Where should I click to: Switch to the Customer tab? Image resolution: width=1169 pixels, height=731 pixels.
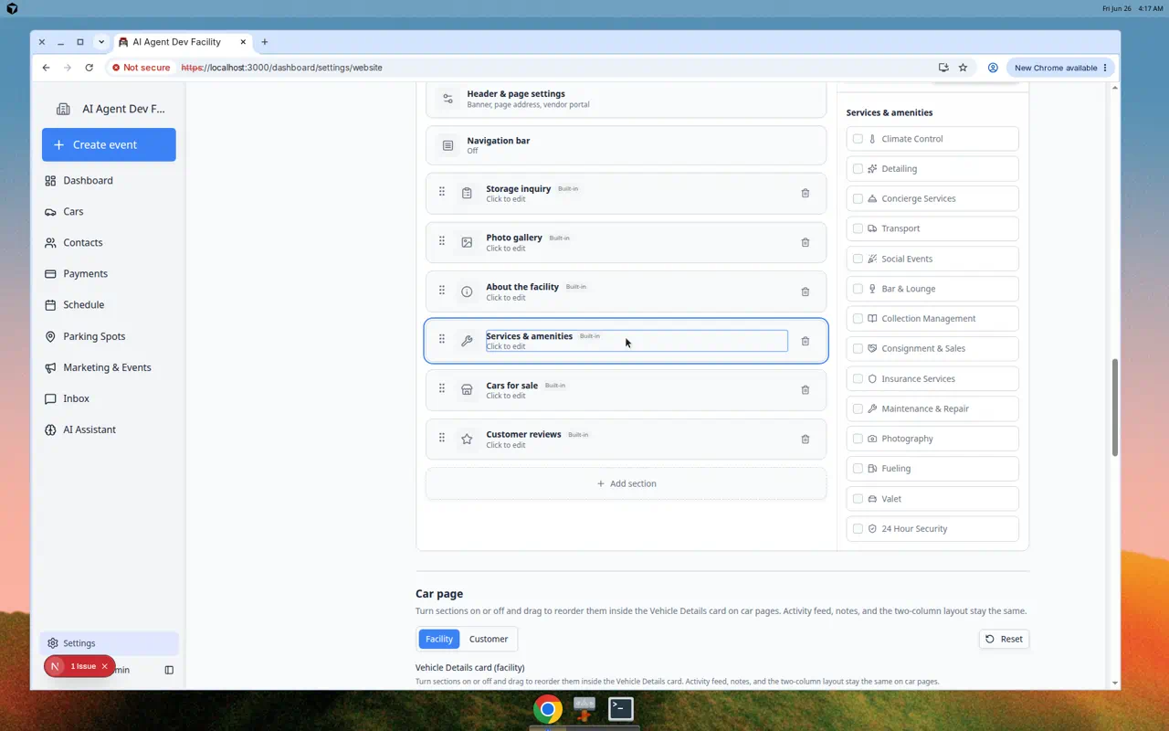pyautogui.click(x=489, y=639)
